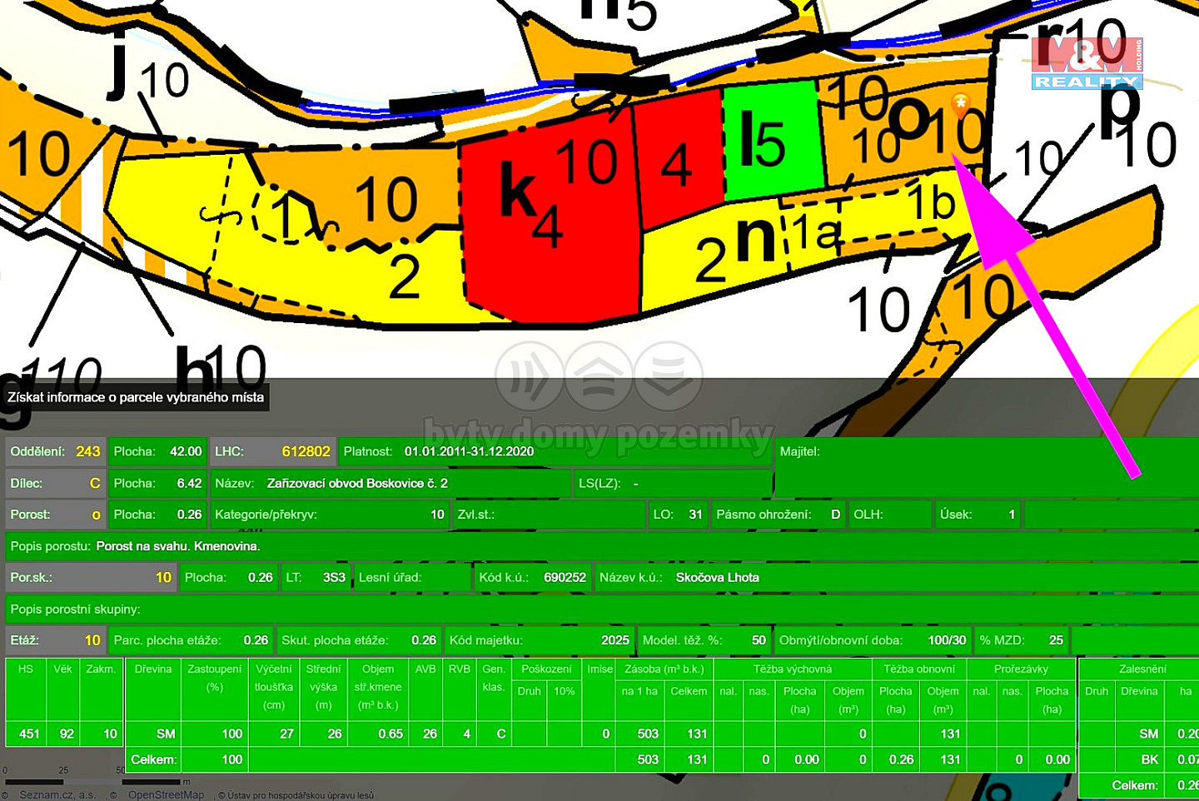Click the cadastral name Skočova Lhota
This screenshot has width=1199, height=801.
tap(717, 577)
